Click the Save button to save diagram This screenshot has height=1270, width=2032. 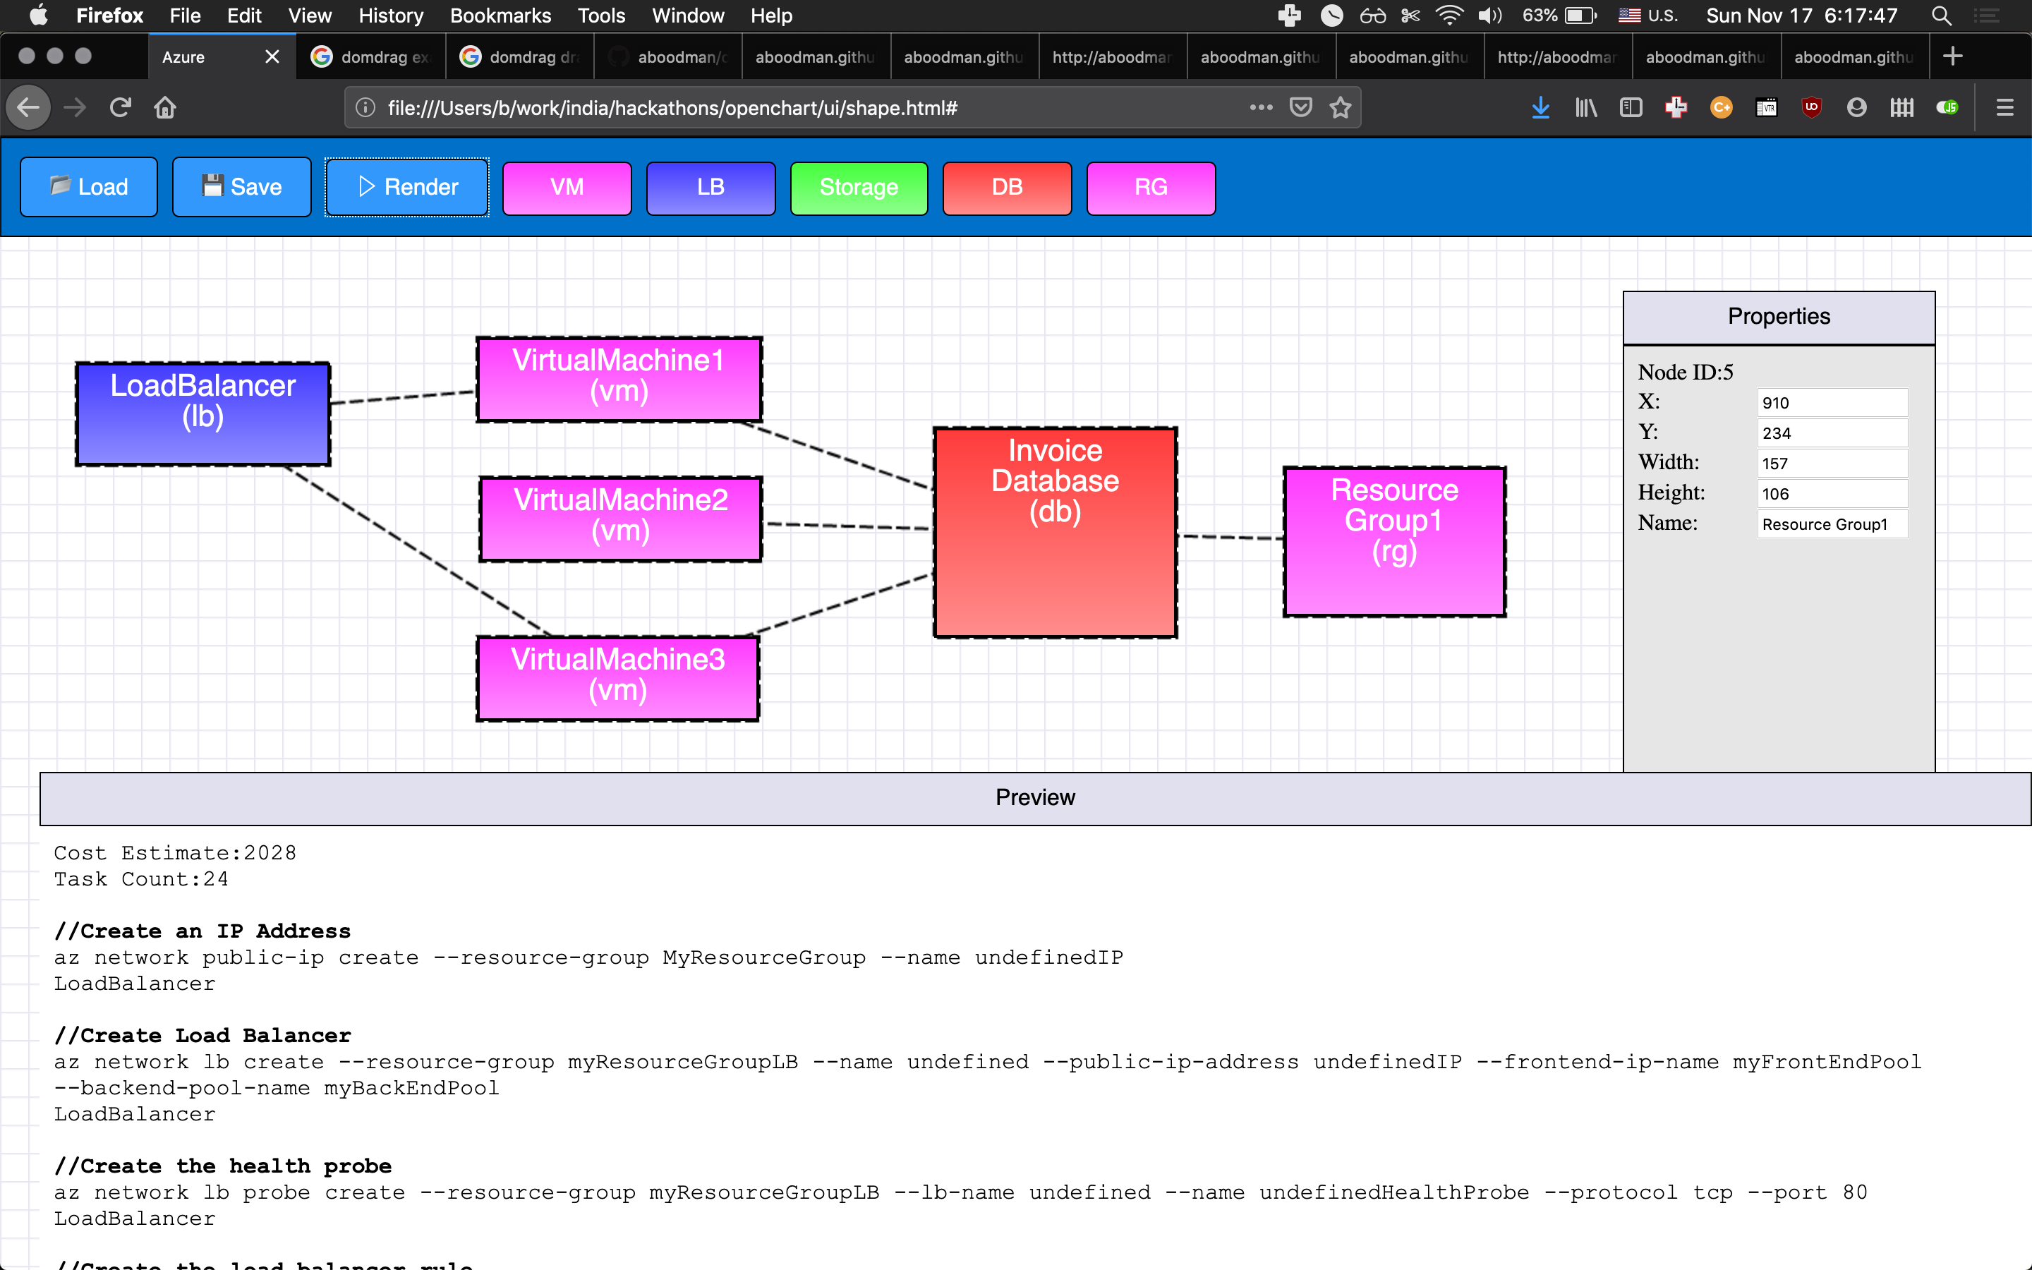click(x=240, y=186)
